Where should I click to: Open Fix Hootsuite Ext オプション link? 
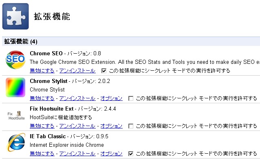click(111, 126)
